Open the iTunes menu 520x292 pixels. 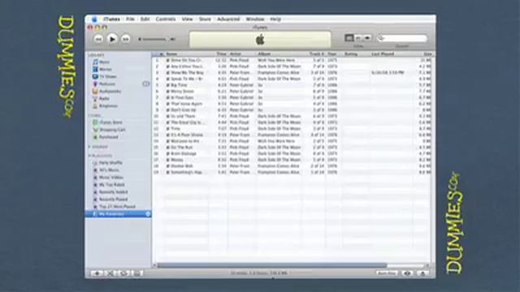click(x=111, y=19)
